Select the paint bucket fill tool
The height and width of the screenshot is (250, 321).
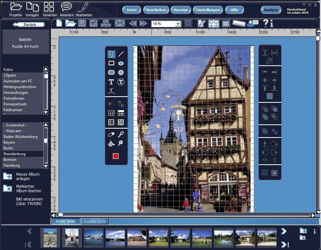pyautogui.click(x=111, y=144)
